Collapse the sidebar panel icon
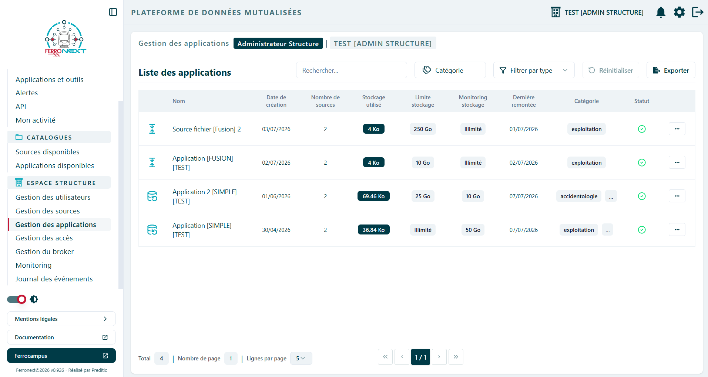Image resolution: width=708 pixels, height=377 pixels. click(113, 12)
